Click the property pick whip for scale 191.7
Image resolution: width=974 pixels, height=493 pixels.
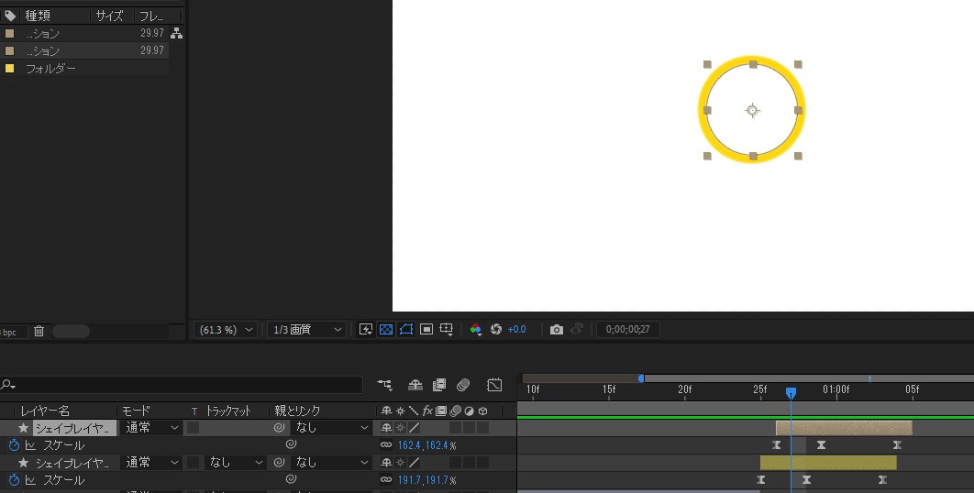tap(290, 479)
